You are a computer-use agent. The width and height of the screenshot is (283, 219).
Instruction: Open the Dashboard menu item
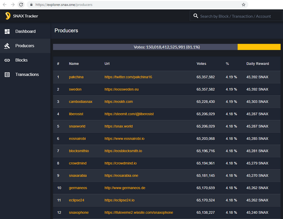coord(25,31)
